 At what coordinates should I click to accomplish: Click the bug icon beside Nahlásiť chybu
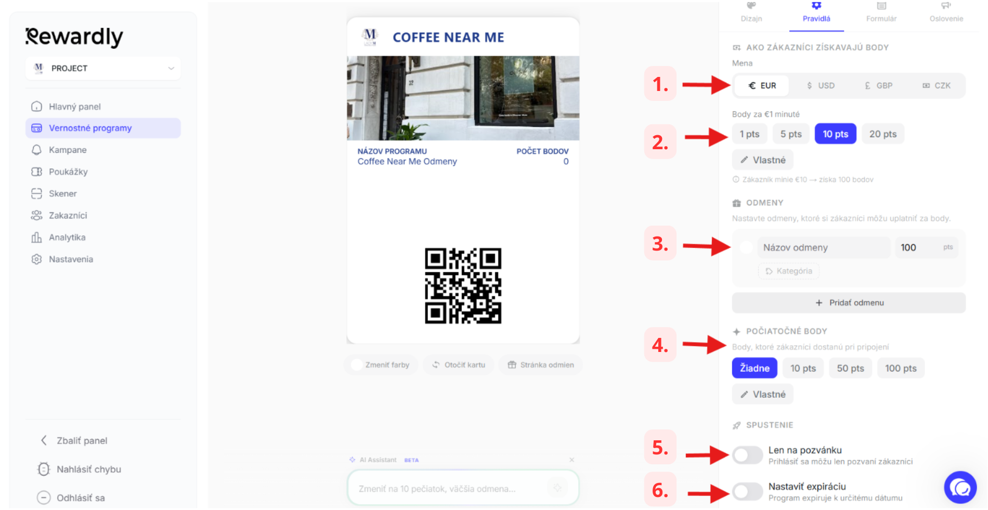44,469
